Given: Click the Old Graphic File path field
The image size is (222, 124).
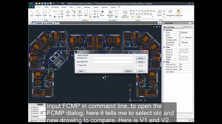Looking at the screenshot, I should pos(114,58).
